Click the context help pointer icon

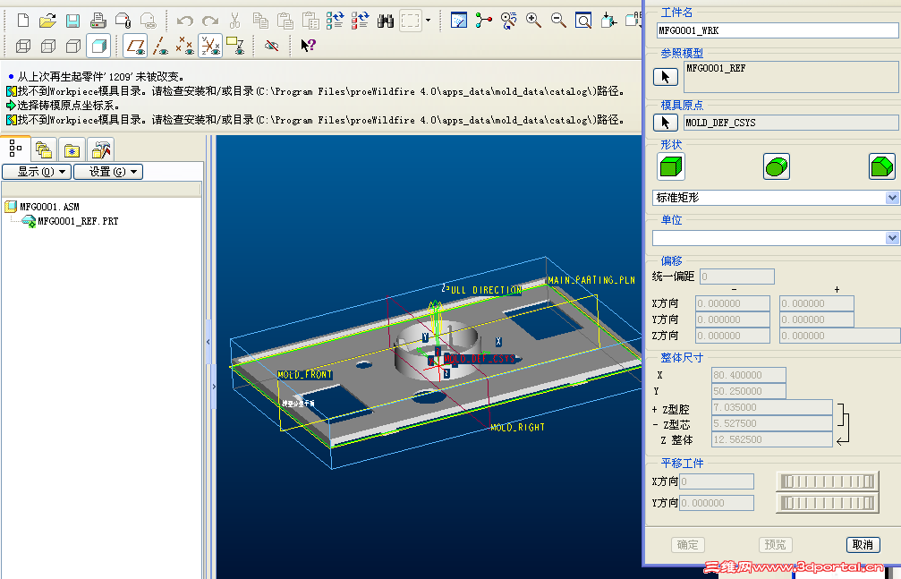coord(308,46)
